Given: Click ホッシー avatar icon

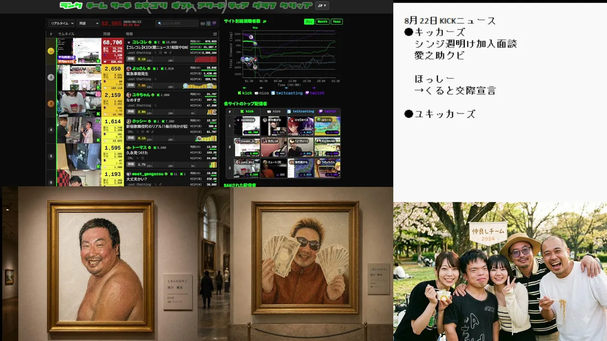Looking at the screenshot, I should (129, 121).
